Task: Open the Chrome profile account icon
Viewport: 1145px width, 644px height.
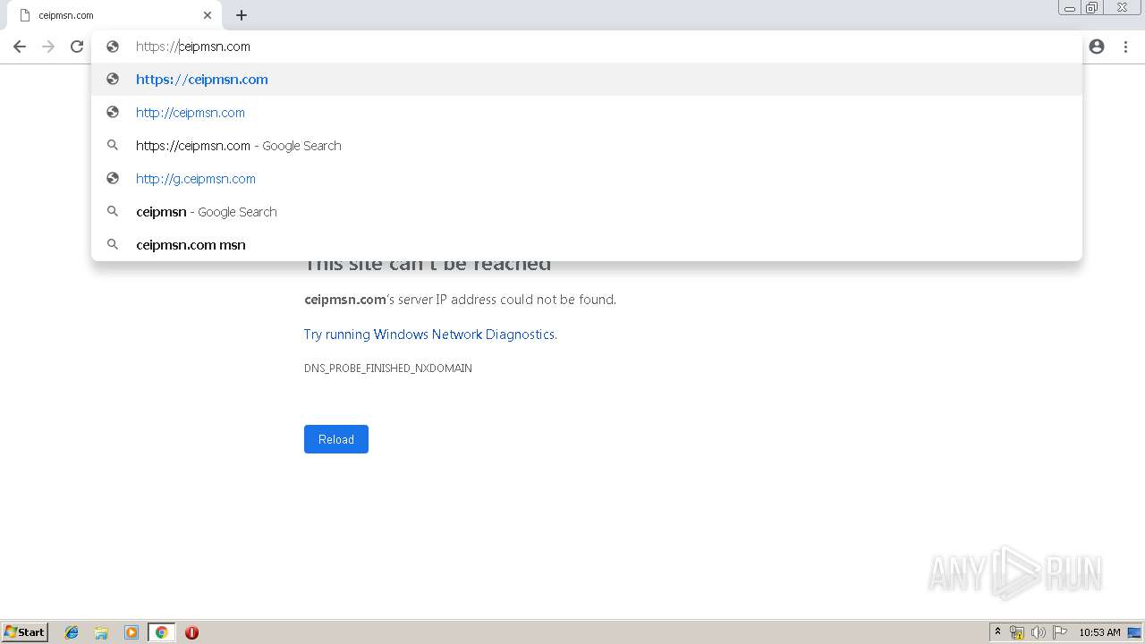Action: [x=1097, y=47]
